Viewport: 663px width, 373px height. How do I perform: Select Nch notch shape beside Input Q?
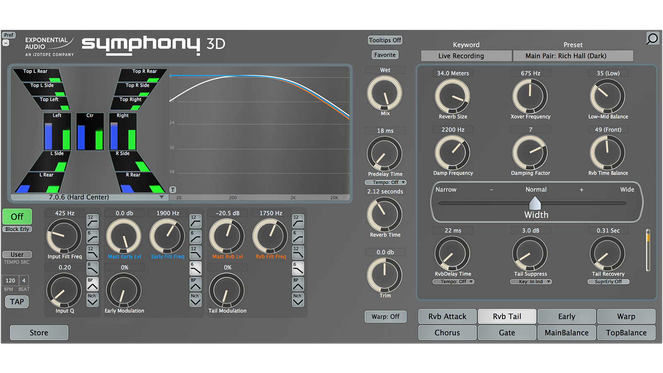pyautogui.click(x=92, y=300)
